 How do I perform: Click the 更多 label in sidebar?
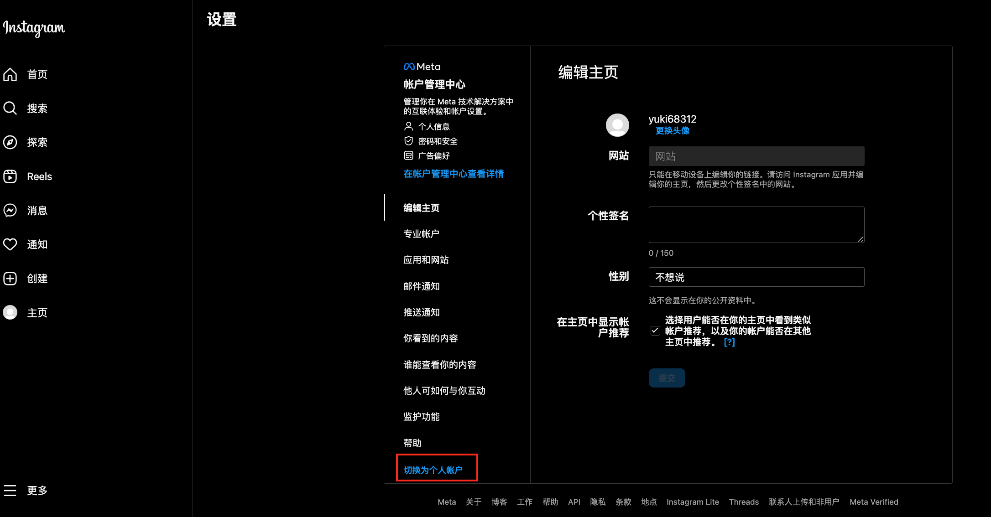(x=37, y=491)
